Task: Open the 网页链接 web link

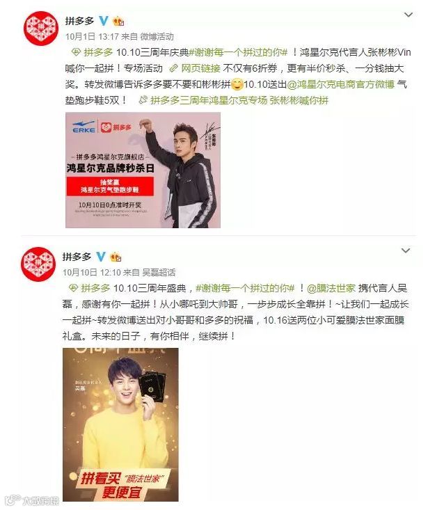Action: coord(200,68)
